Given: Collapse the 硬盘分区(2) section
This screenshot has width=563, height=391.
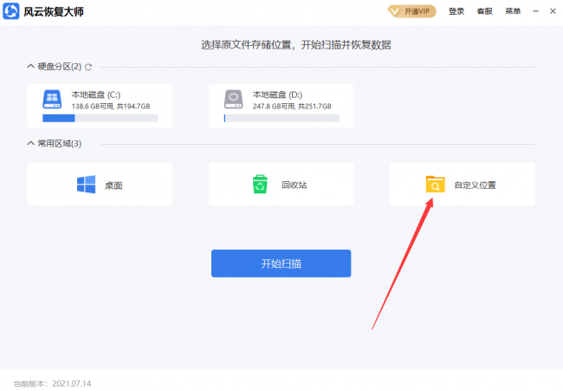Looking at the screenshot, I should 31,66.
